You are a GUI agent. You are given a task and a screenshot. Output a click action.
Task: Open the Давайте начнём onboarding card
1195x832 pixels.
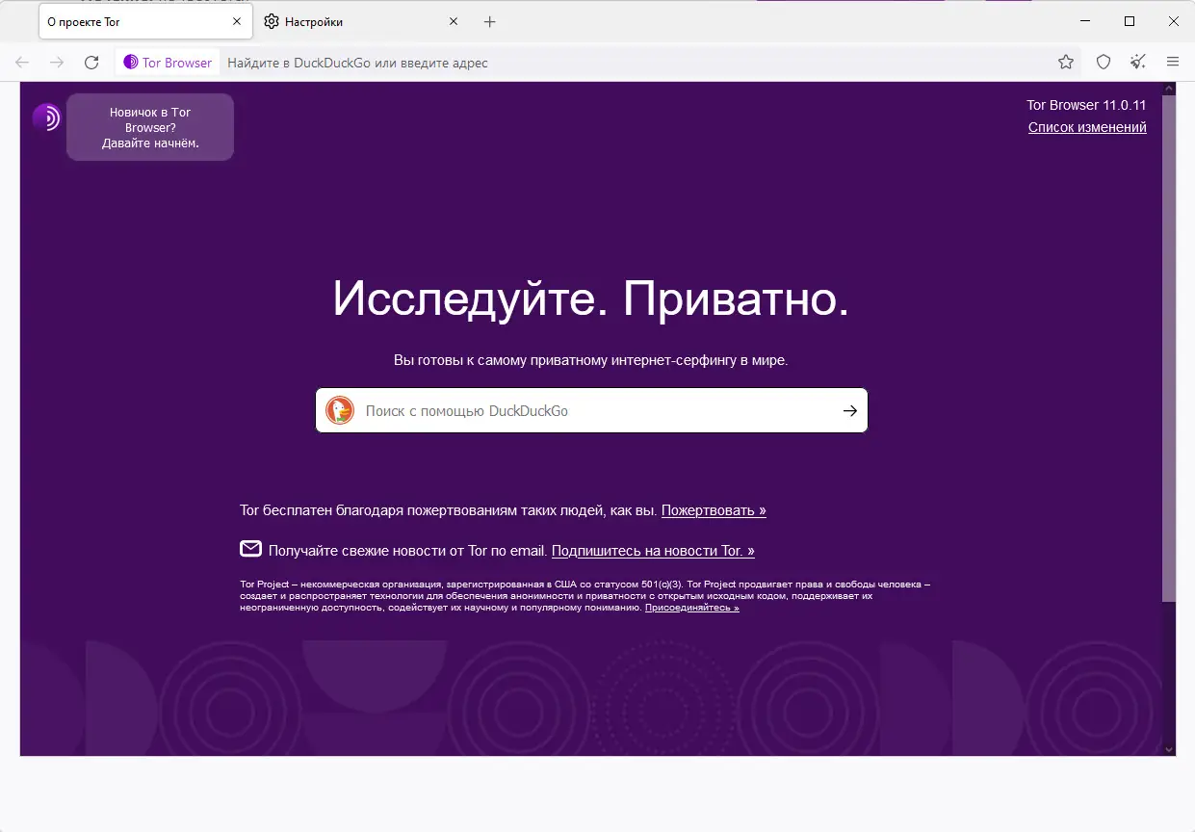(x=149, y=126)
